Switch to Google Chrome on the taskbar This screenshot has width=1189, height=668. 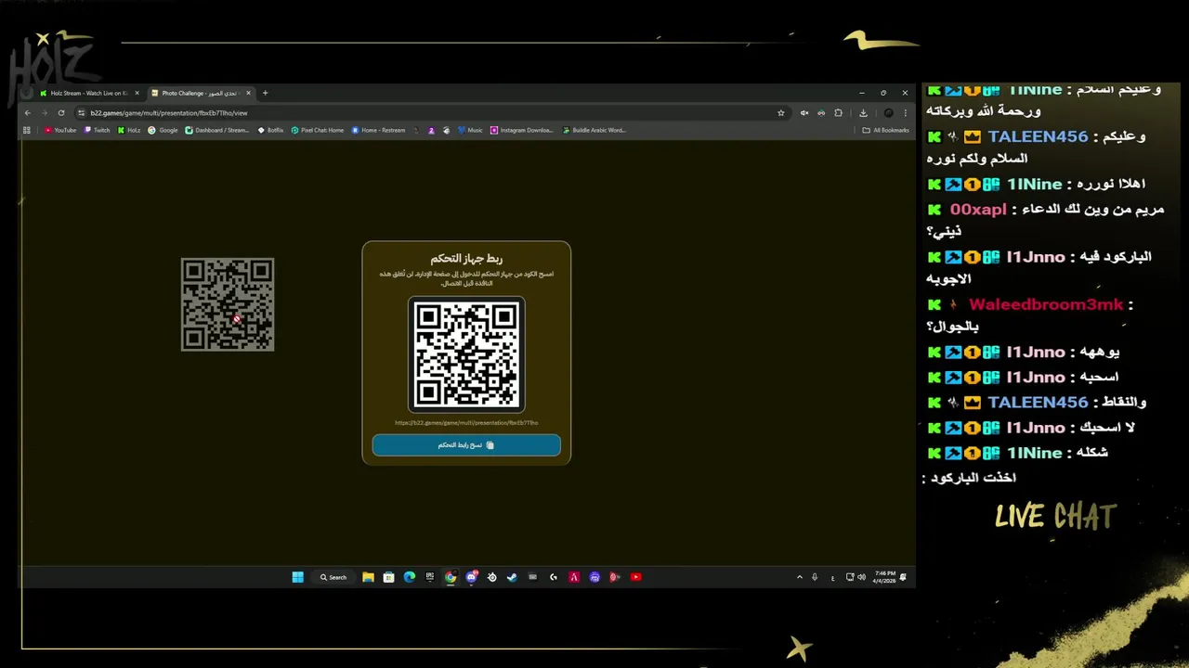[x=451, y=577]
